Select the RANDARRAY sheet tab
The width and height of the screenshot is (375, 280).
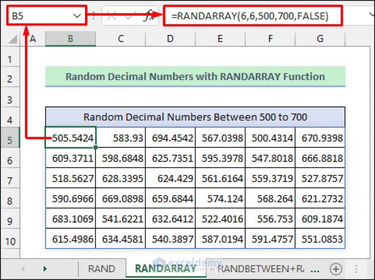point(165,269)
